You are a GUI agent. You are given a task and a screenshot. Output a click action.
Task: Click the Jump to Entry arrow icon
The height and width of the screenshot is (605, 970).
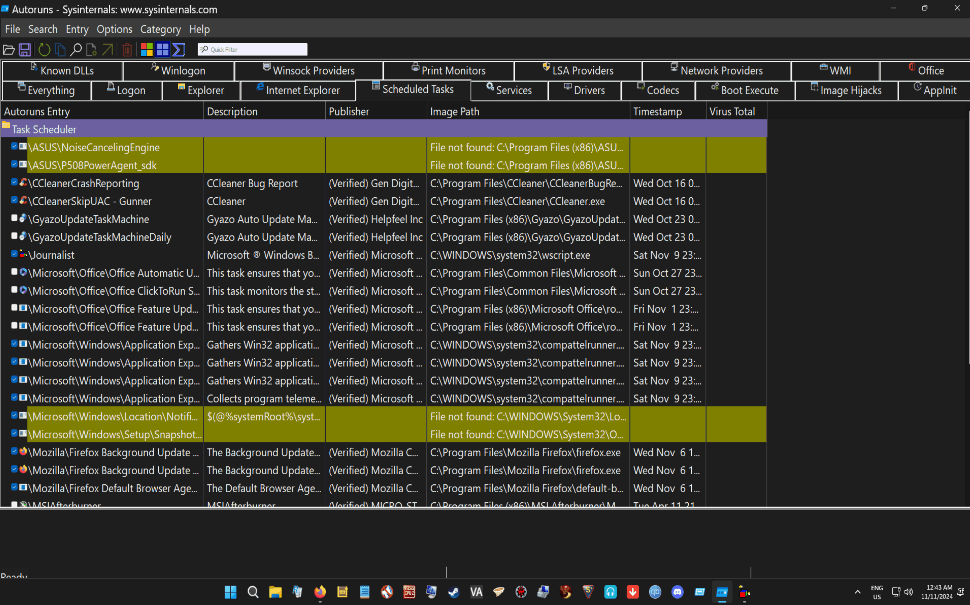(107, 50)
